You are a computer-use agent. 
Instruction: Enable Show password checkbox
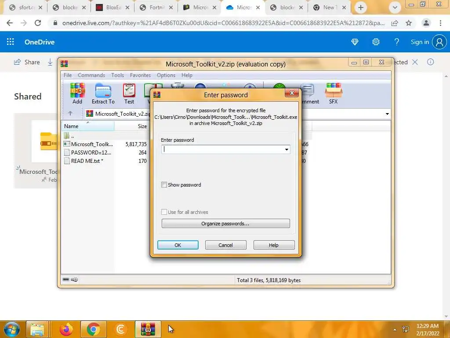tap(164, 185)
